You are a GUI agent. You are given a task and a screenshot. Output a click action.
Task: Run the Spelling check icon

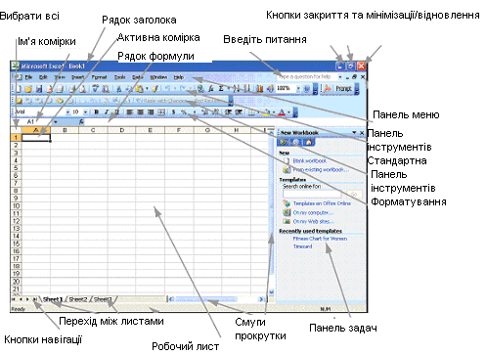(95, 89)
